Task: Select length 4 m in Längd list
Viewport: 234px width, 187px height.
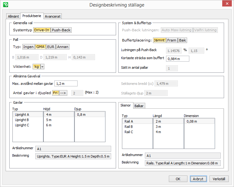Action: (169, 132)
